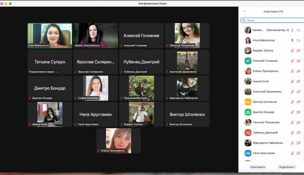Select Irina Maksymova's video tile
The width and height of the screenshot is (304, 175).
50,36
